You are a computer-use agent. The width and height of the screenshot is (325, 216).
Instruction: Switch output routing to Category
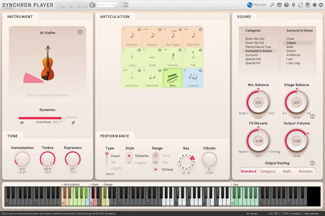pyautogui.click(x=267, y=171)
